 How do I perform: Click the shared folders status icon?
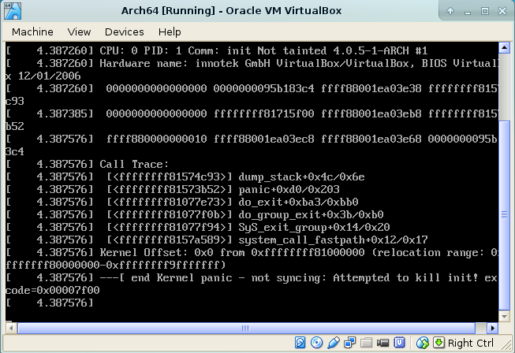click(366, 343)
